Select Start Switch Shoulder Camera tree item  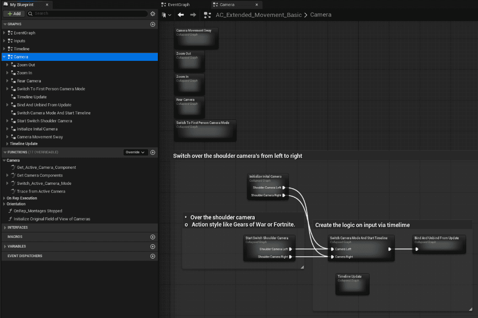(44, 121)
